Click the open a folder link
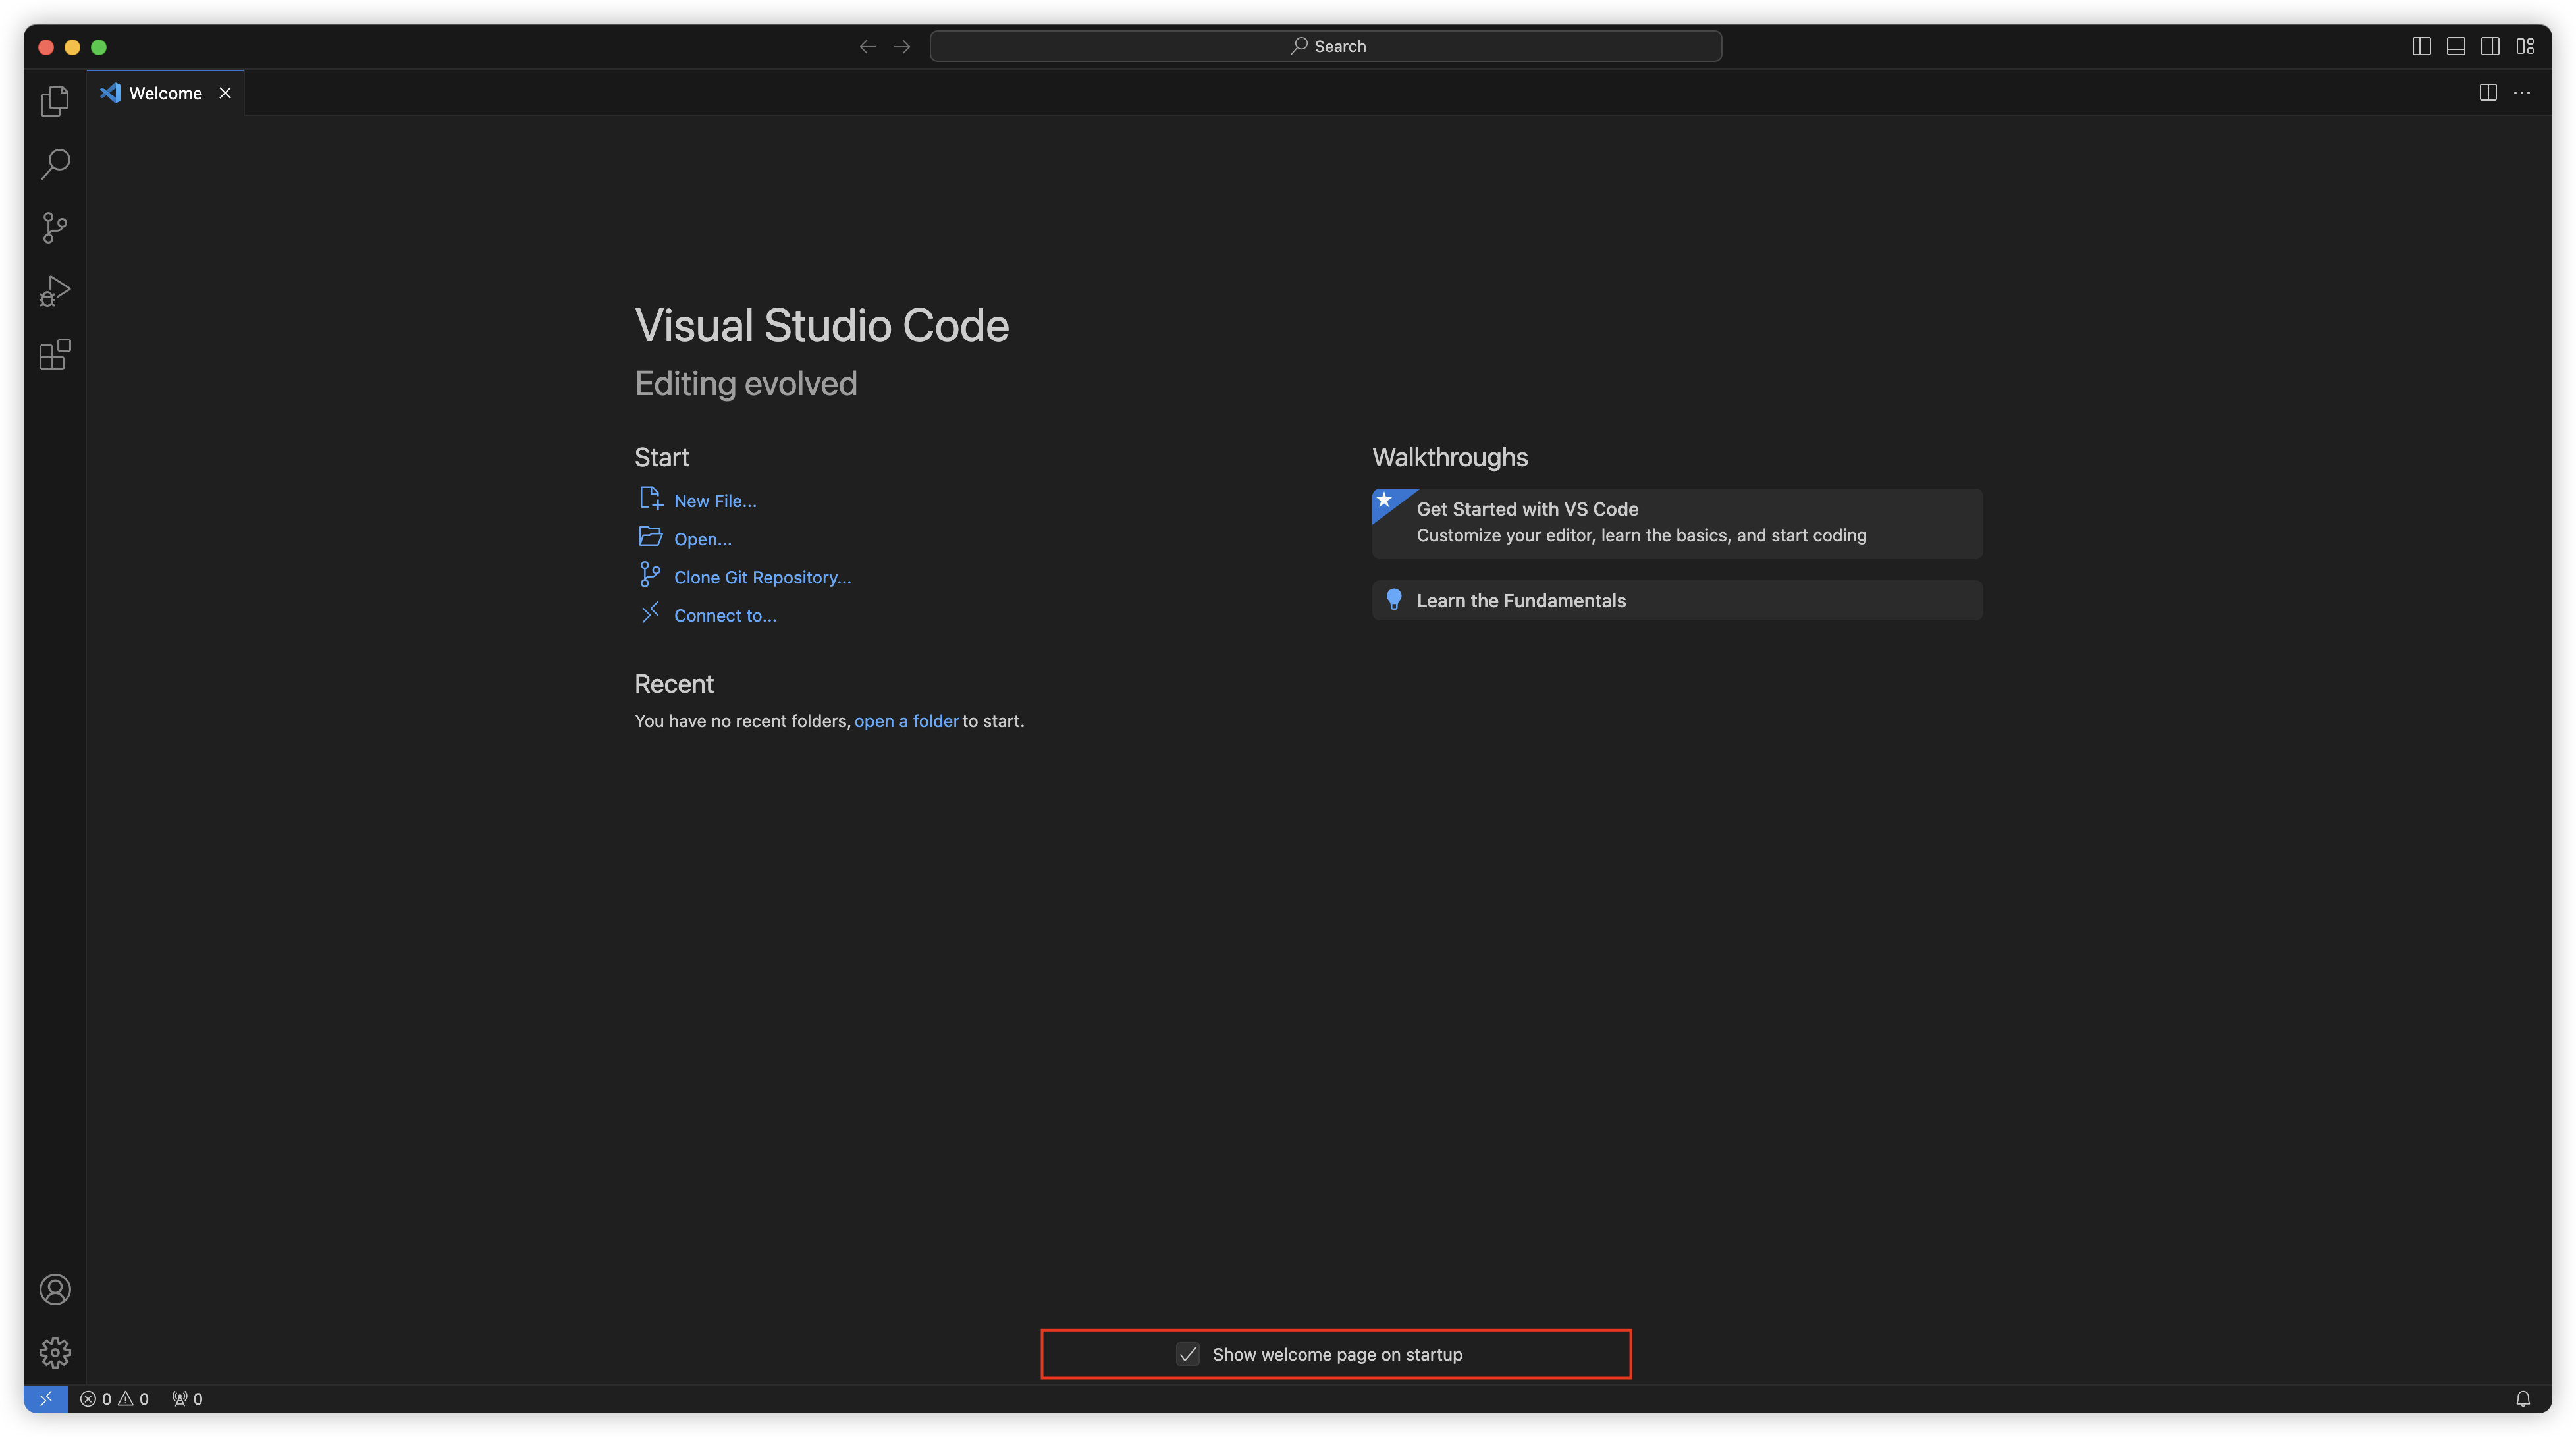 [x=906, y=721]
